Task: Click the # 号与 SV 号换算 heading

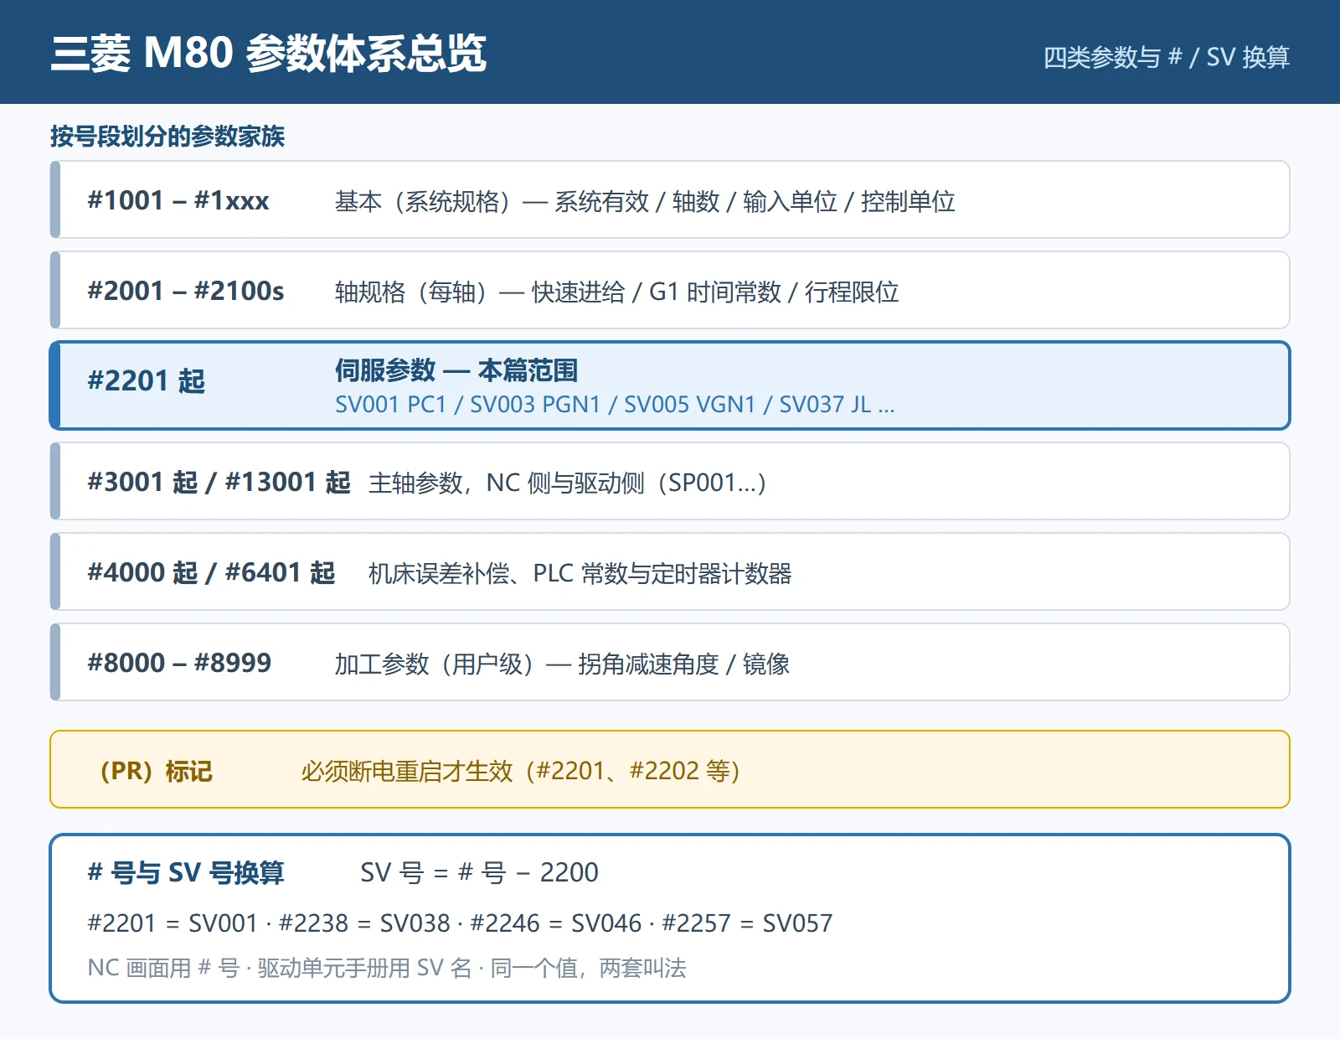Action: pos(186,872)
